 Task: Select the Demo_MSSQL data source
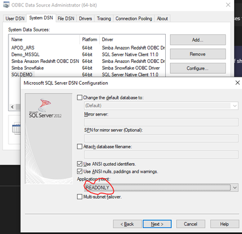pos(25,54)
